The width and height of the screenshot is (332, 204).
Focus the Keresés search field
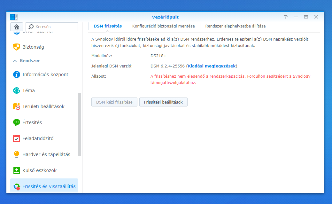[x=52, y=27]
